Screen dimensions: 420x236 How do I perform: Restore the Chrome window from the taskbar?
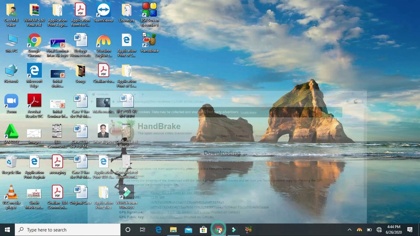click(219, 230)
